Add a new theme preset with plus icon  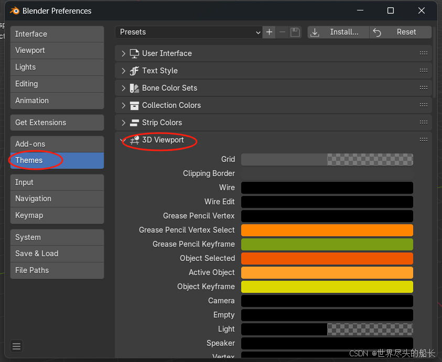[x=269, y=32]
